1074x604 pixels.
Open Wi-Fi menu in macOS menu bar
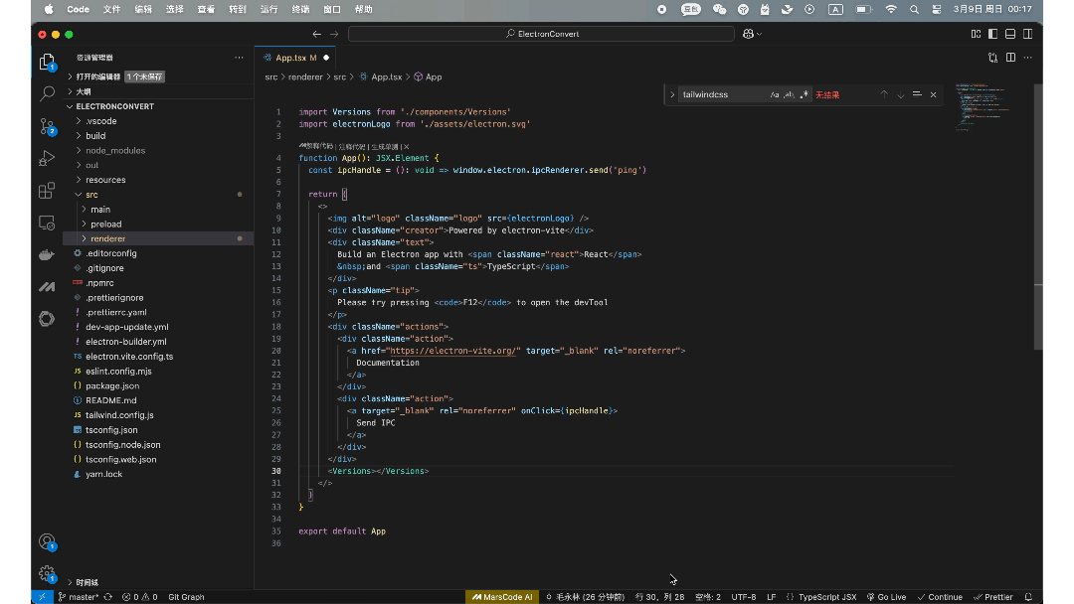(891, 10)
